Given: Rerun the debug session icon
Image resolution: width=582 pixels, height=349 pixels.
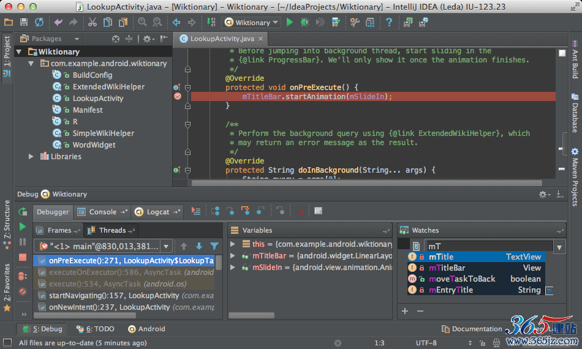Looking at the screenshot, I should coord(23,212).
